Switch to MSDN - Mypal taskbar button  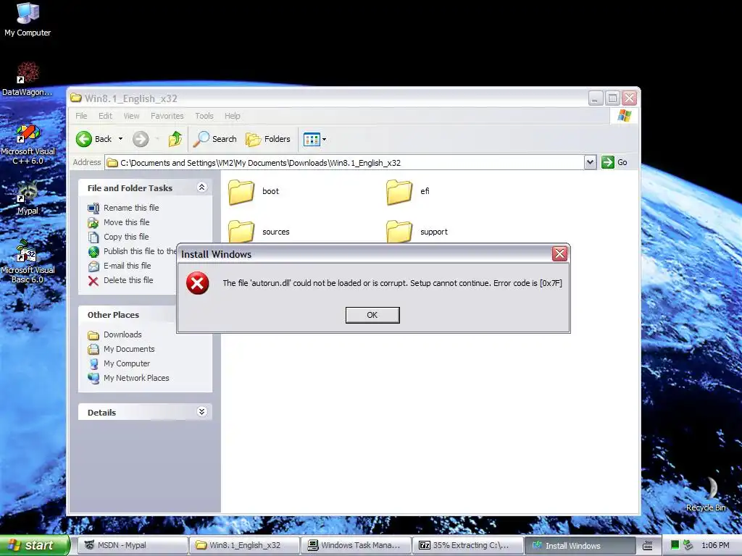[x=133, y=545]
